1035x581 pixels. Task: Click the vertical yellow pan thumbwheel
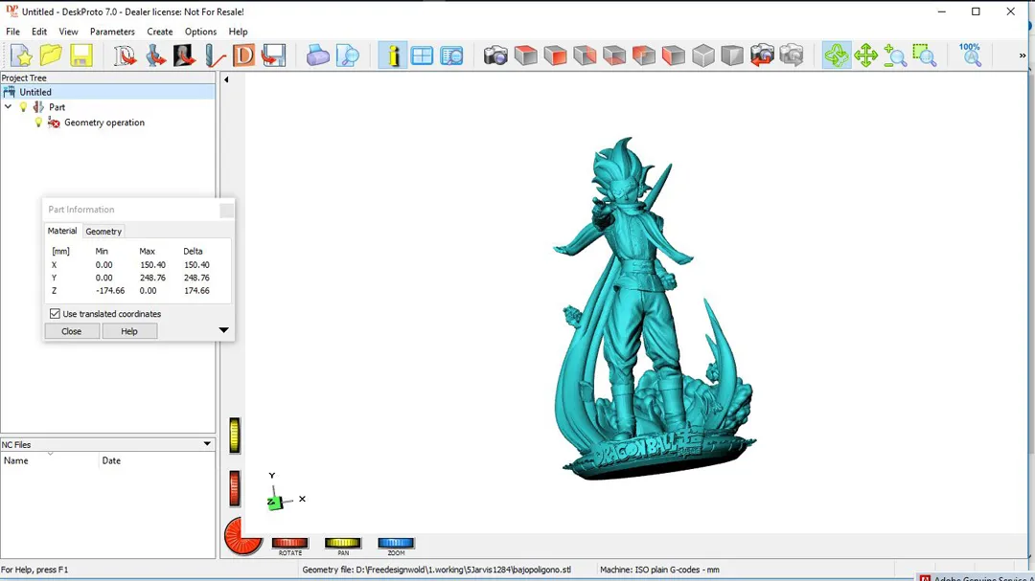[235, 436]
